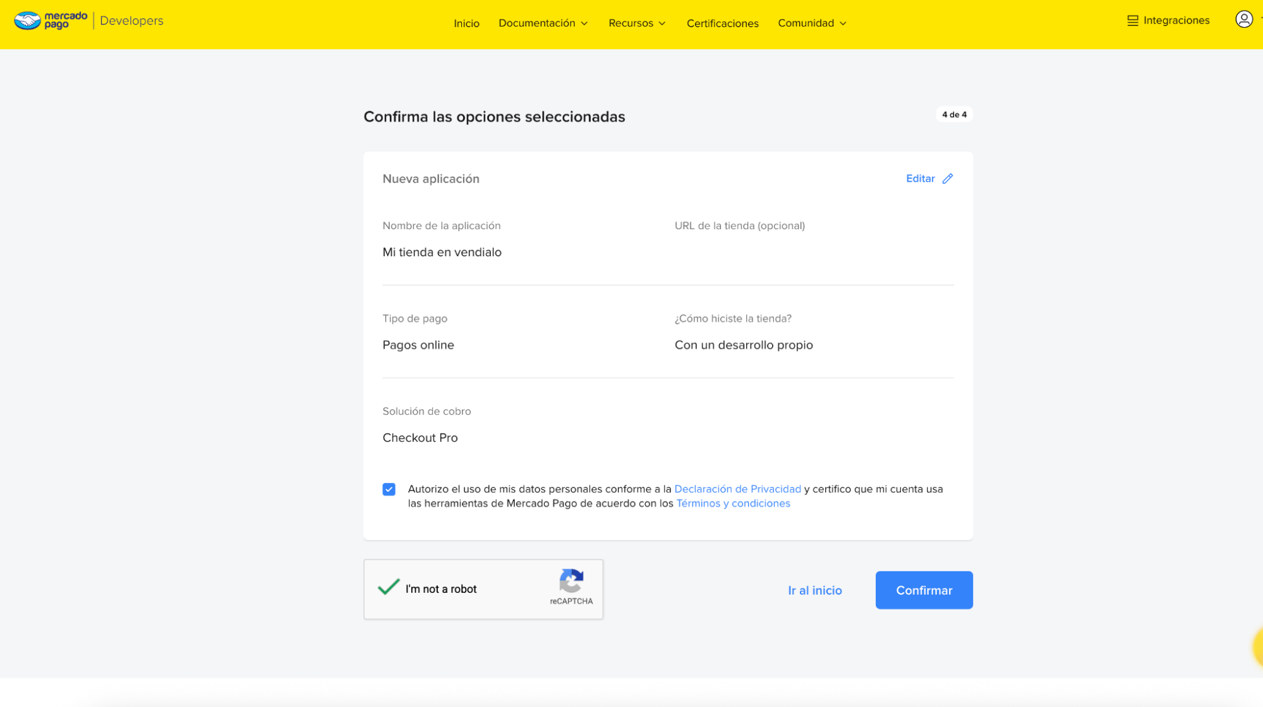Click the 'URL de la tienda (opcional)' label
Viewport: 1263px width, 707px height.
pyautogui.click(x=739, y=225)
